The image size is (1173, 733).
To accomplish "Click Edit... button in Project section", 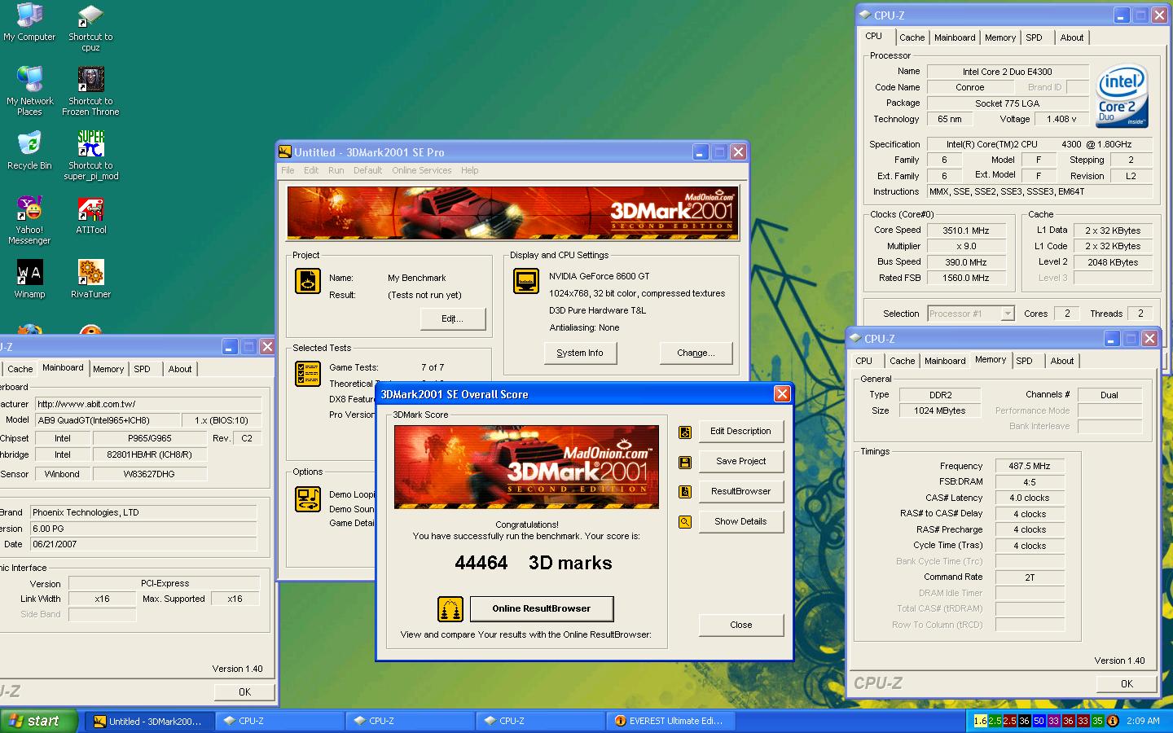I will pyautogui.click(x=452, y=318).
